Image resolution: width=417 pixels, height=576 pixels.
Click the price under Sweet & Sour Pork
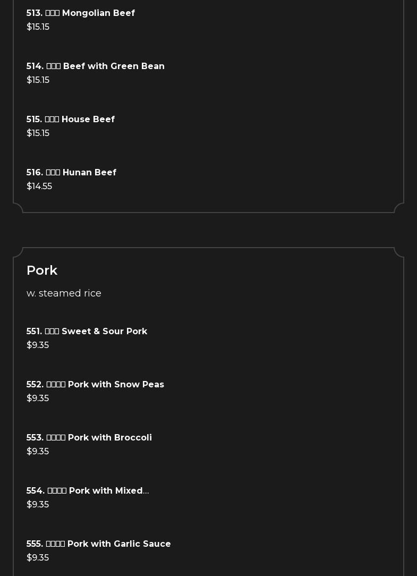click(38, 345)
